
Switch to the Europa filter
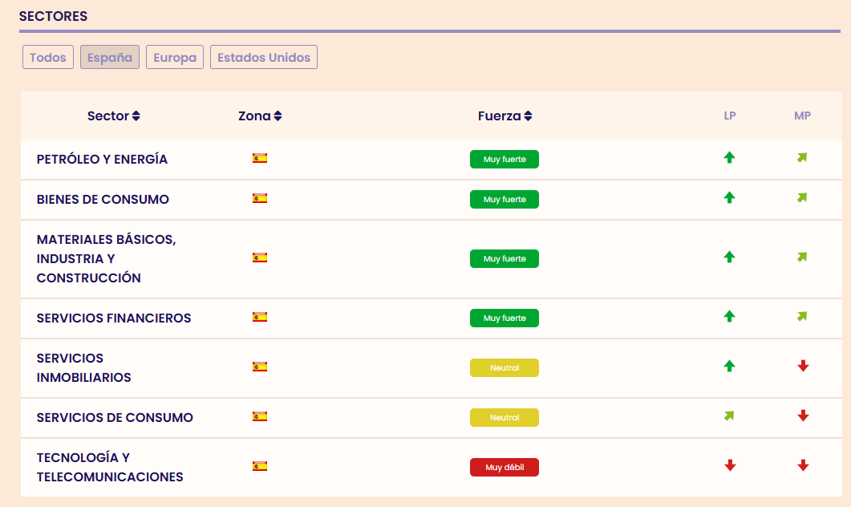point(175,58)
